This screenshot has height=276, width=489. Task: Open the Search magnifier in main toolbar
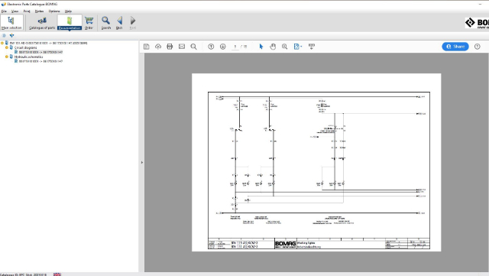tap(105, 23)
